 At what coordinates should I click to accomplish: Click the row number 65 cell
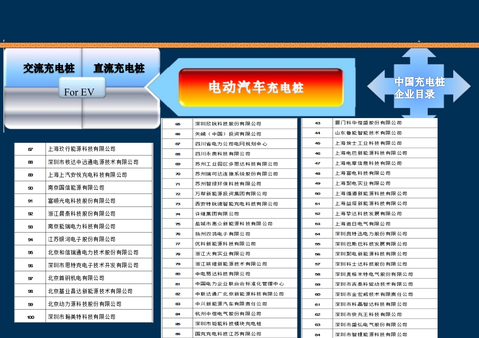tap(178, 124)
